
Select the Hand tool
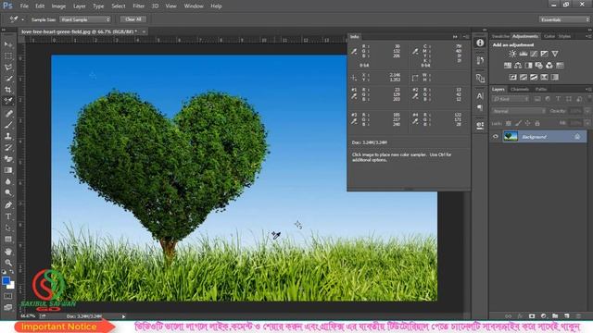pyautogui.click(x=8, y=252)
